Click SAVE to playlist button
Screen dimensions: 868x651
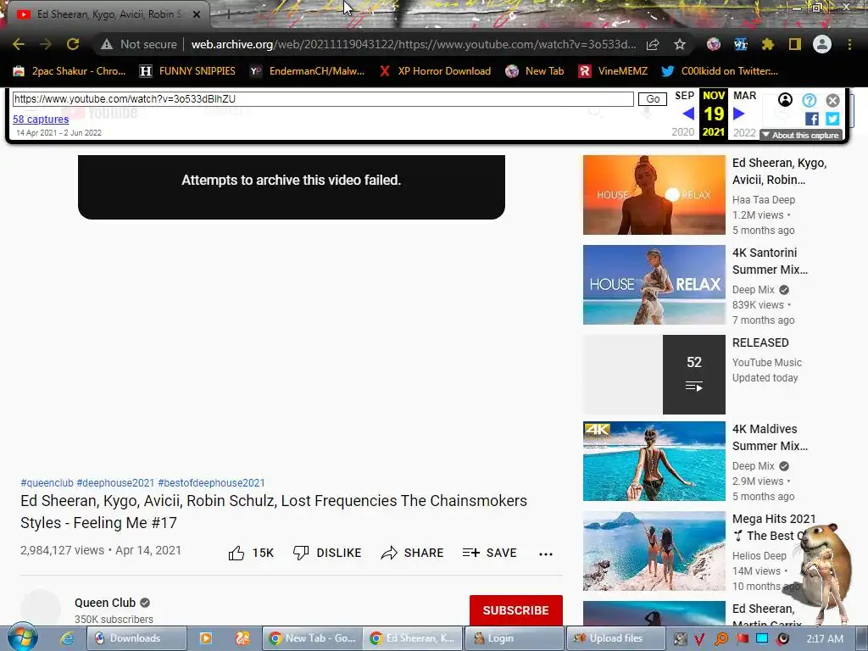point(489,553)
